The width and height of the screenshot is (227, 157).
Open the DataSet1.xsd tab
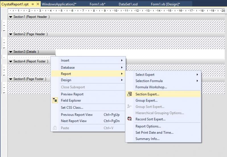tap(128, 4)
